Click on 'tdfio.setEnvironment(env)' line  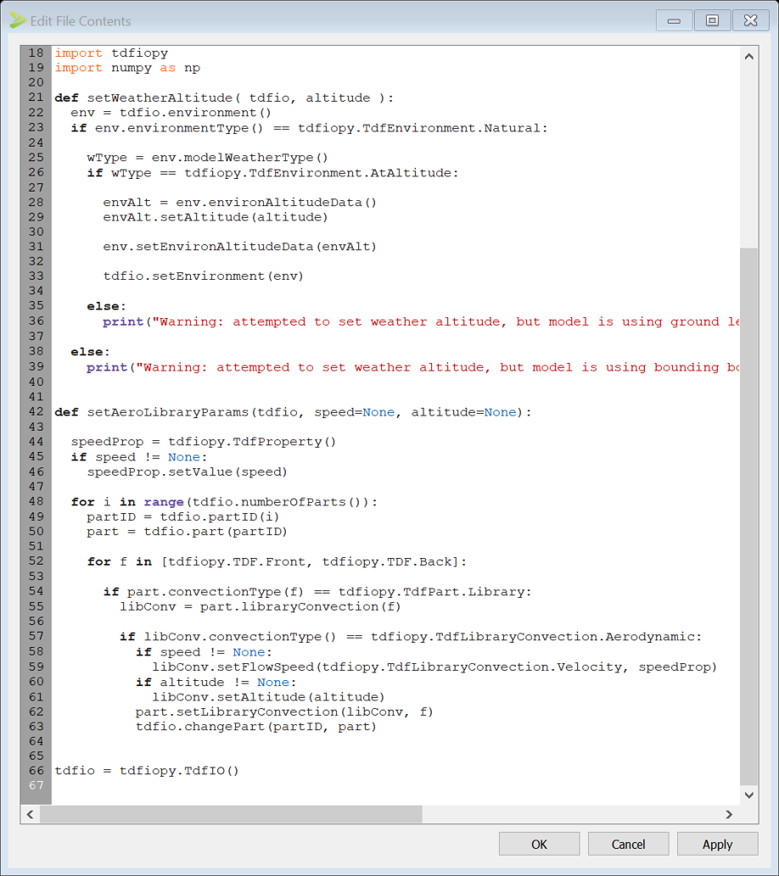(x=204, y=276)
